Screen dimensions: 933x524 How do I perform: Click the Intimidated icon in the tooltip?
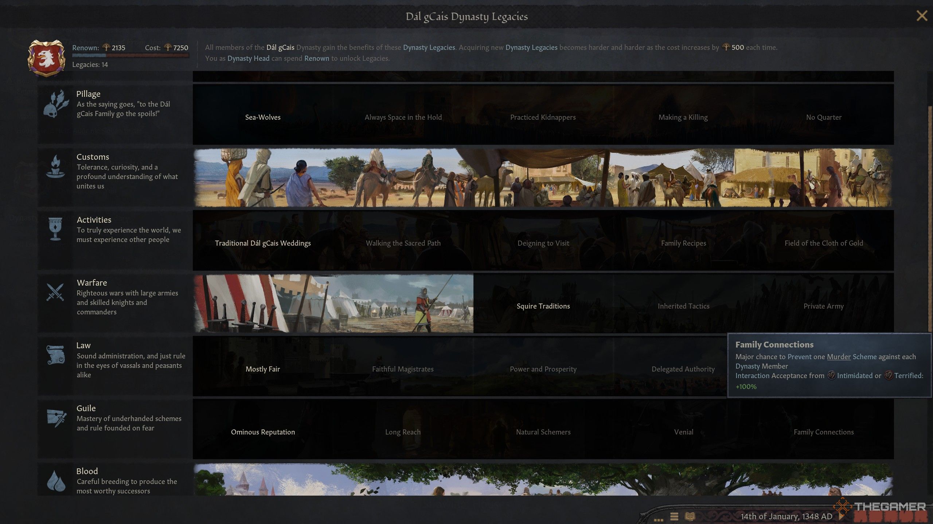pos(831,375)
